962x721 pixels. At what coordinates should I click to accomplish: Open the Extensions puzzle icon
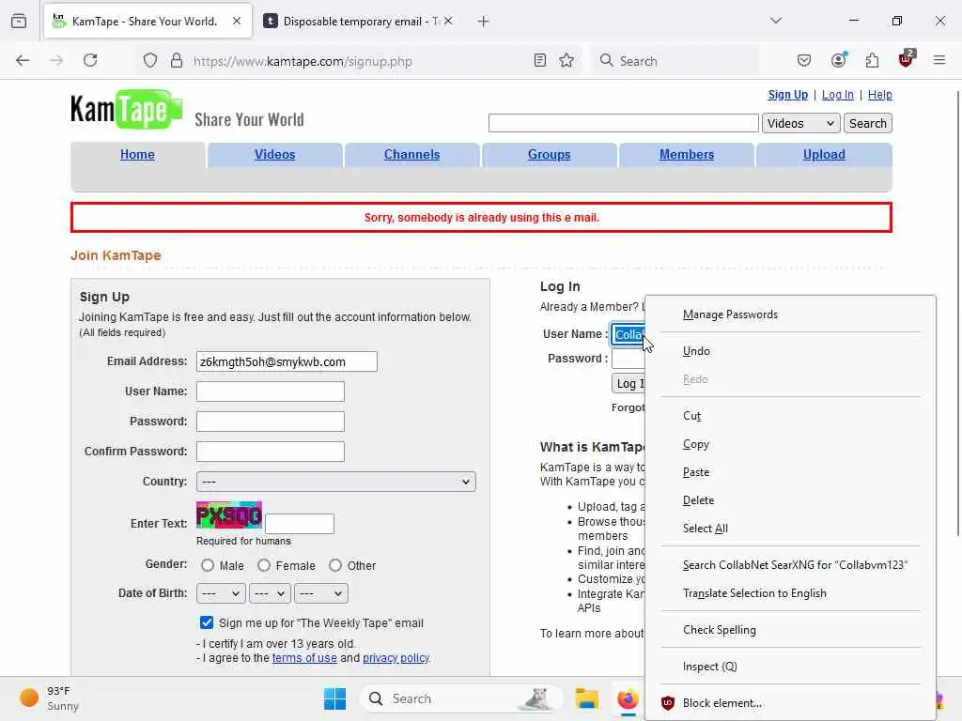[872, 60]
